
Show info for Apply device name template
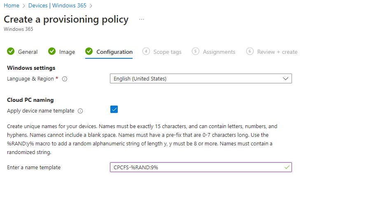click(x=80, y=111)
